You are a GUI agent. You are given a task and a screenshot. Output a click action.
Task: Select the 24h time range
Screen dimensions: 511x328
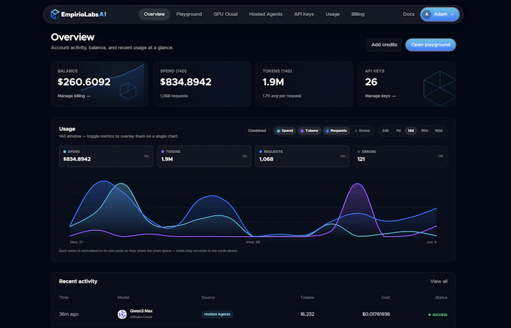coord(386,131)
